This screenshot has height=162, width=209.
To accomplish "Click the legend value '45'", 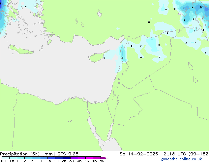I will 94,161.
